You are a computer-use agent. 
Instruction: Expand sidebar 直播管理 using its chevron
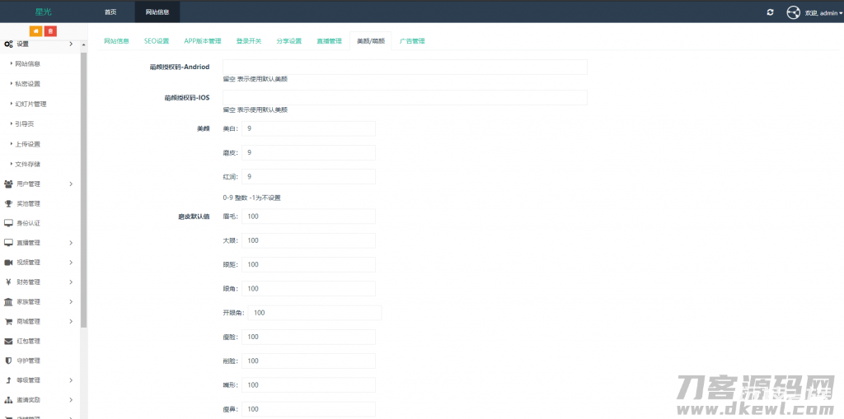tap(71, 243)
